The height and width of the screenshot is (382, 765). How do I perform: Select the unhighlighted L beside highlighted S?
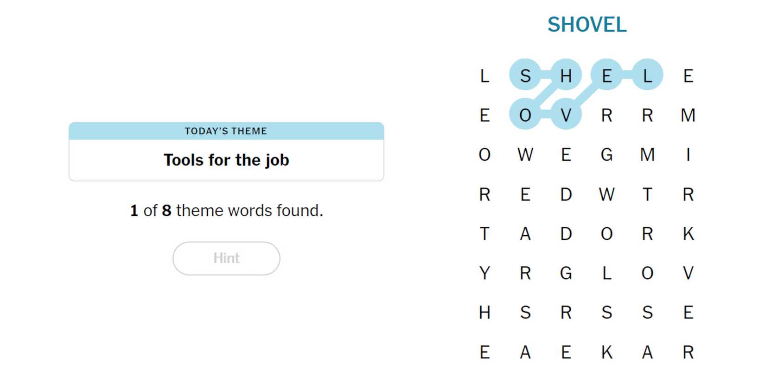point(484,75)
